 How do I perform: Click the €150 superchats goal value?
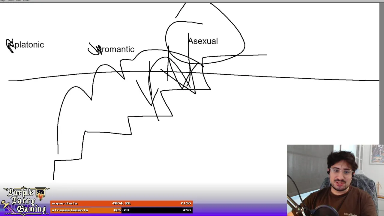pyautogui.click(x=186, y=203)
